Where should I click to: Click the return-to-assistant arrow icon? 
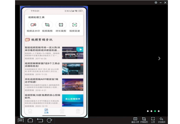coord(162,120)
